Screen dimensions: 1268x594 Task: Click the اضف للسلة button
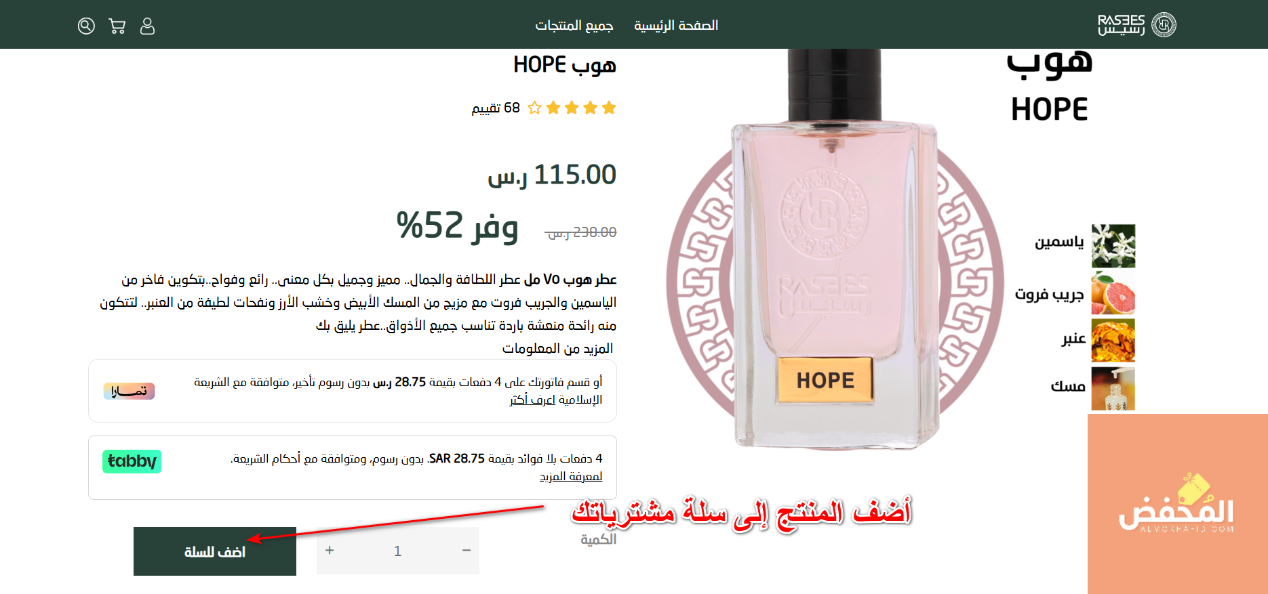[x=215, y=551]
